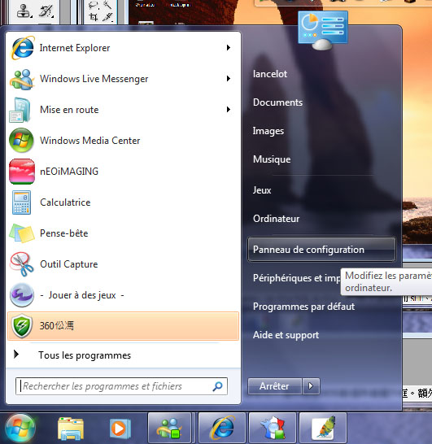Screen dimensions: 432x444
Task: Click the Internet Explorer icon in Start menu
Action: (23, 48)
